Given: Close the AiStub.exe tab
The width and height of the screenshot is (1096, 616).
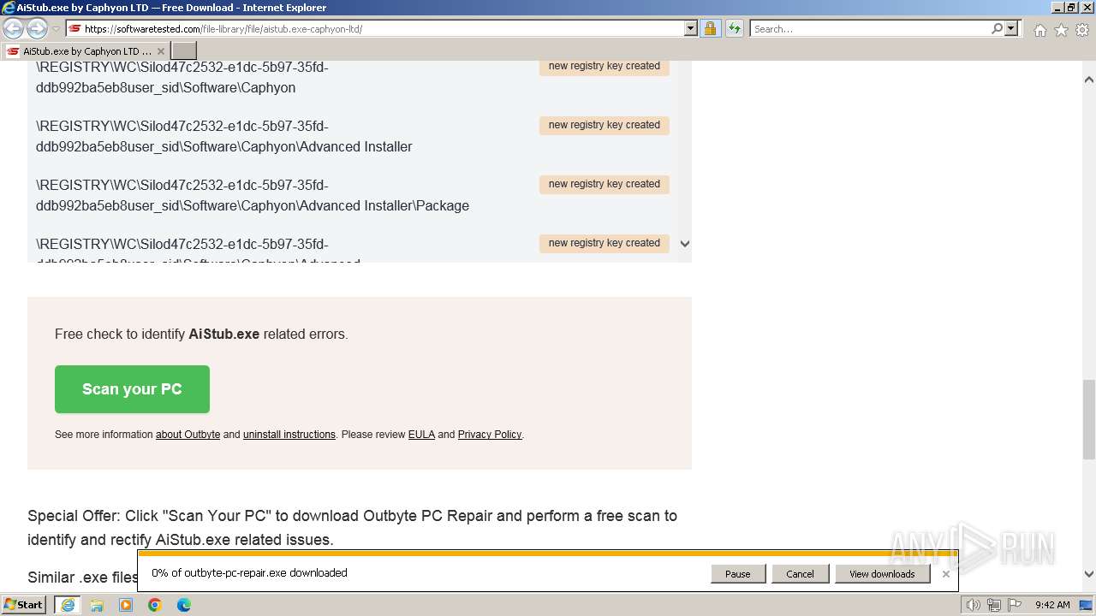Looking at the screenshot, I should click(x=160, y=51).
